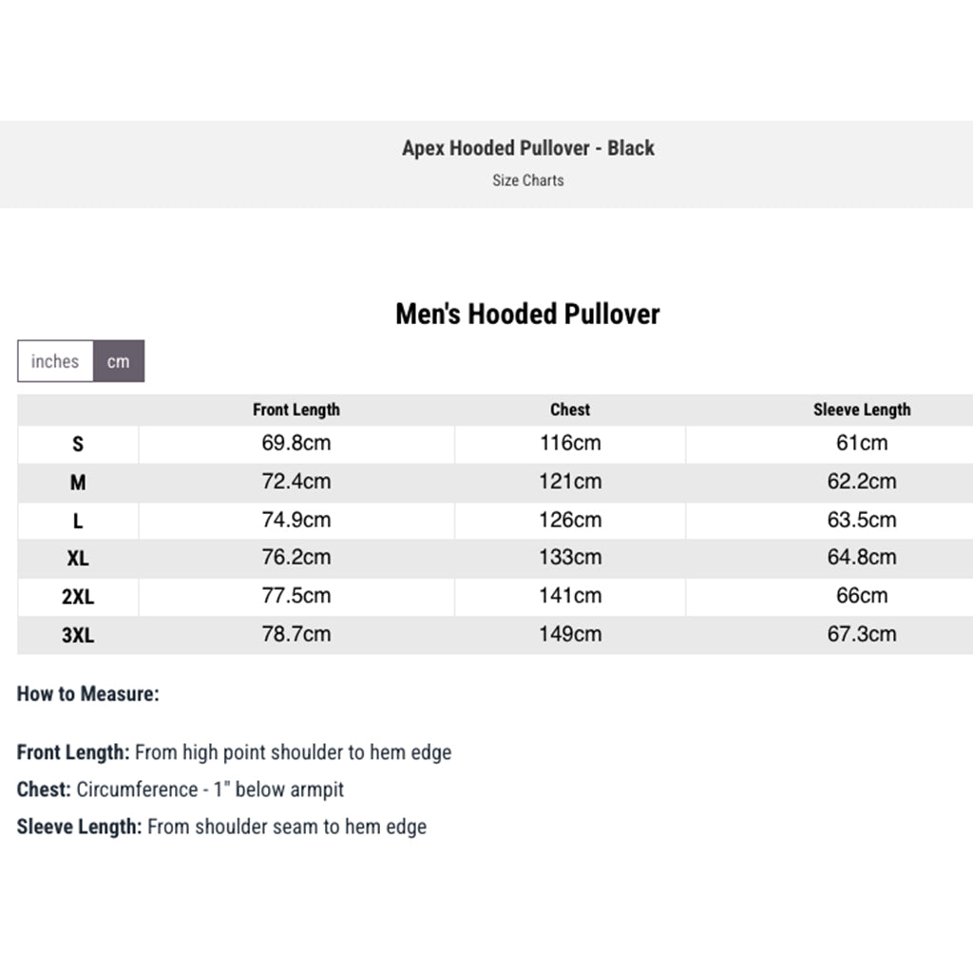Viewport: 973px width, 973px height.
Task: Click the Chest column header
Action: tap(570, 410)
